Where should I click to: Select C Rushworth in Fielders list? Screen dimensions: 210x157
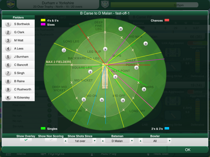click(18, 89)
